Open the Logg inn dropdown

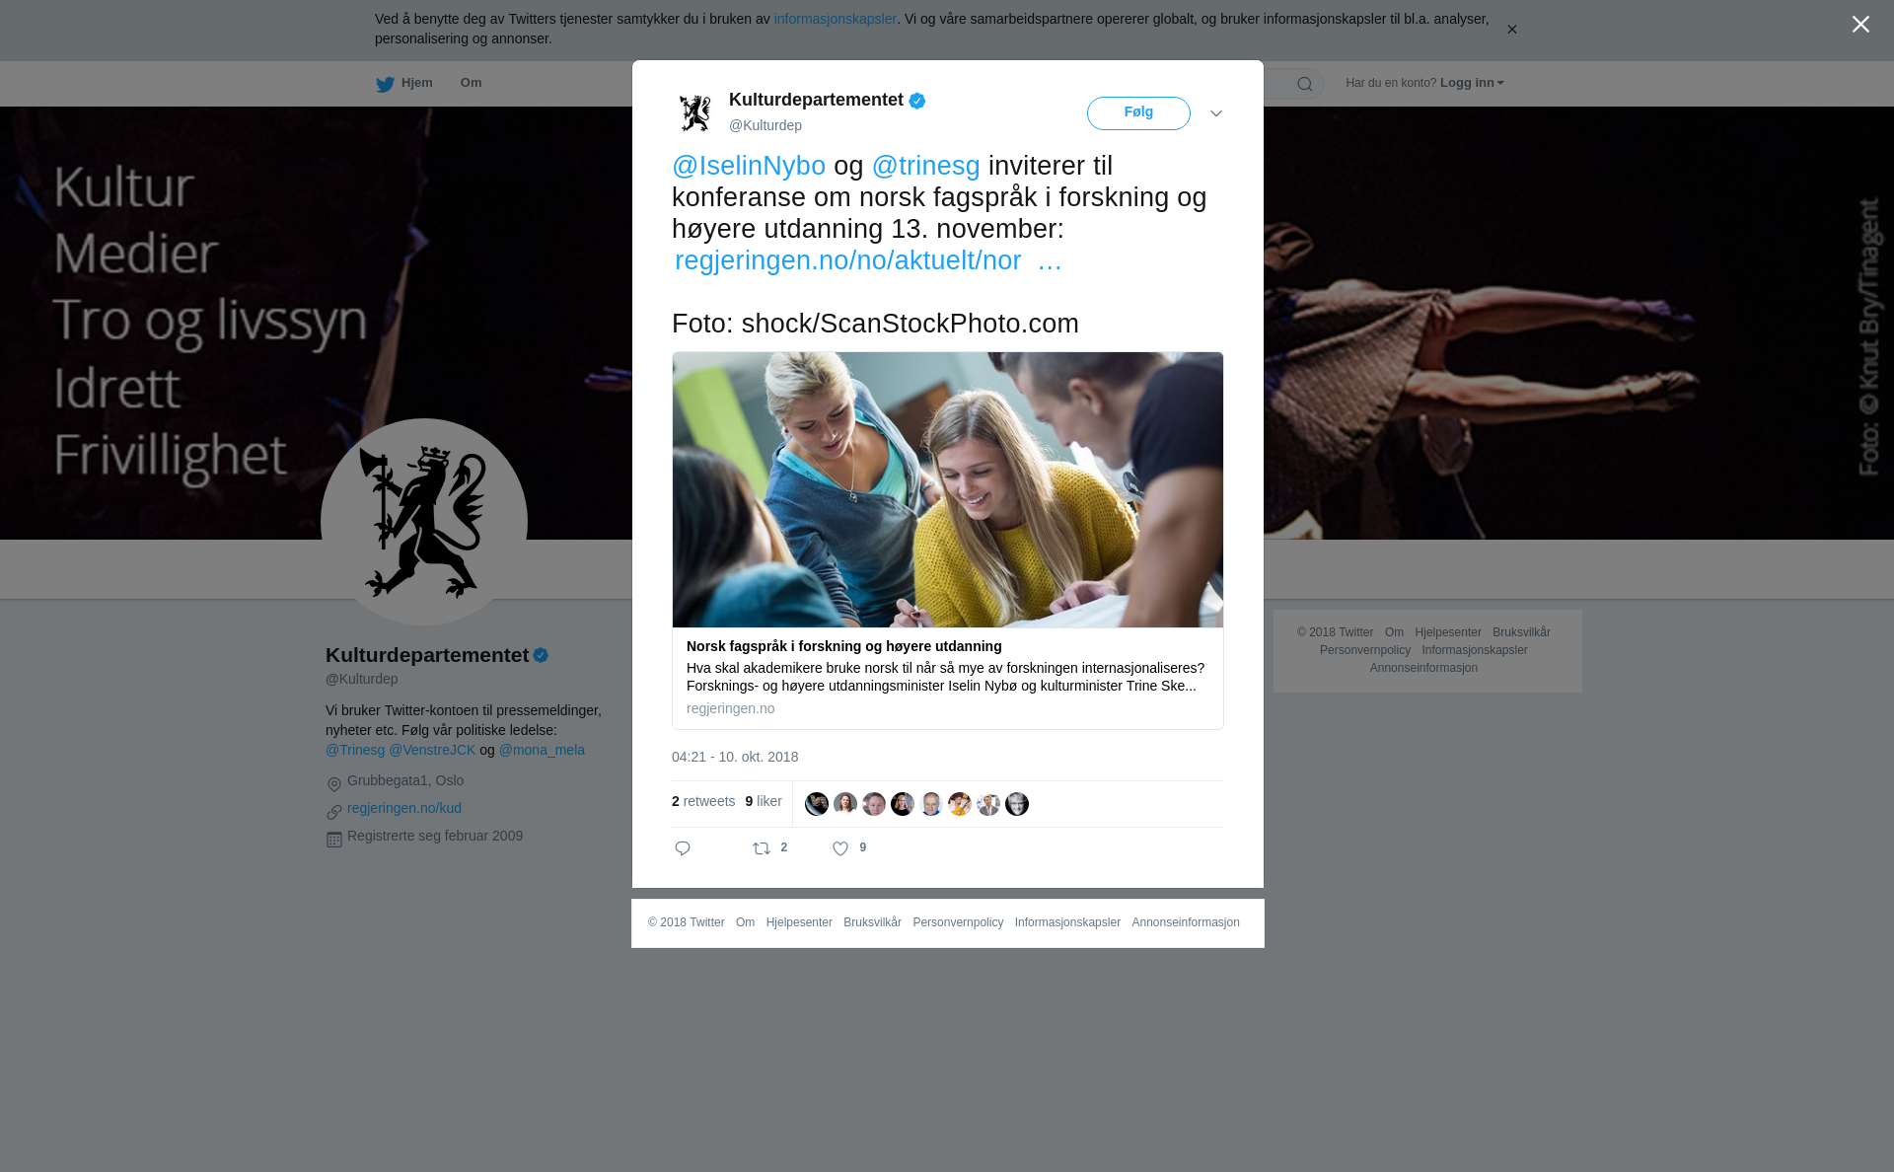pyautogui.click(x=1472, y=83)
